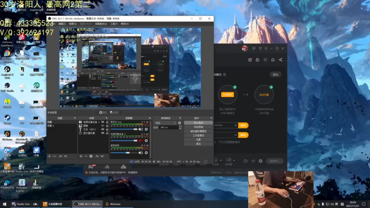Toggle visibility of the 图像 source
The width and height of the screenshot is (370, 208).
[x=103, y=126]
